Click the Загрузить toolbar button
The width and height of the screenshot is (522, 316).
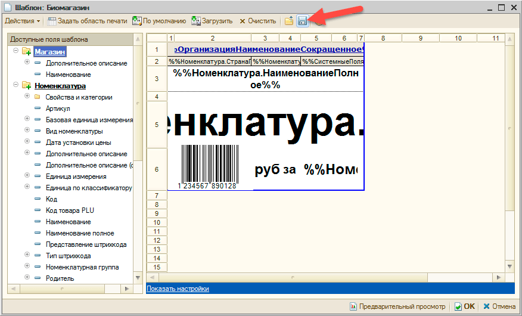pos(212,21)
